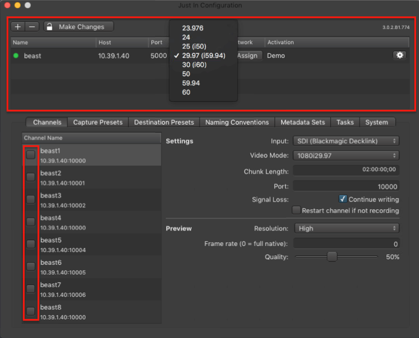This screenshot has width=419, height=338.
Task: Select 24 frame rate option
Action: pos(186,37)
